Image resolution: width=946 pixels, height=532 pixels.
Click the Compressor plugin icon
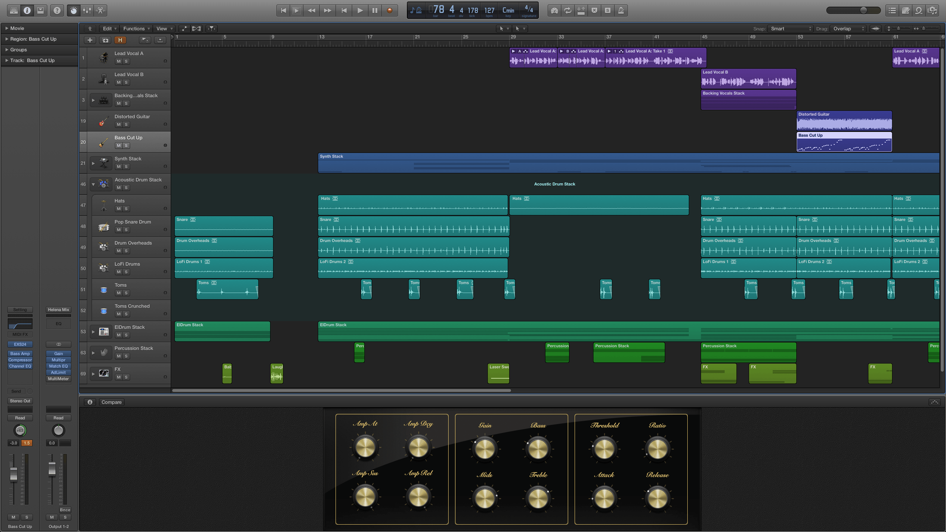coord(20,360)
